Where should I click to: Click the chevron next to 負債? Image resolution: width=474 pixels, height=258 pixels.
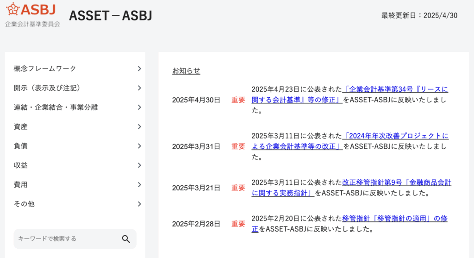click(x=139, y=146)
